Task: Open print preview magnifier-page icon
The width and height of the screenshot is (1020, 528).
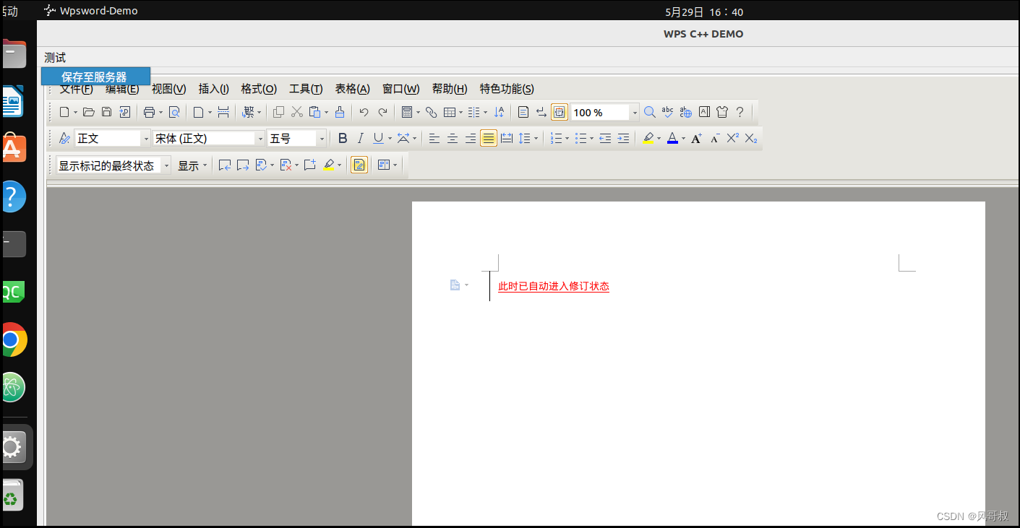Action: tap(174, 112)
